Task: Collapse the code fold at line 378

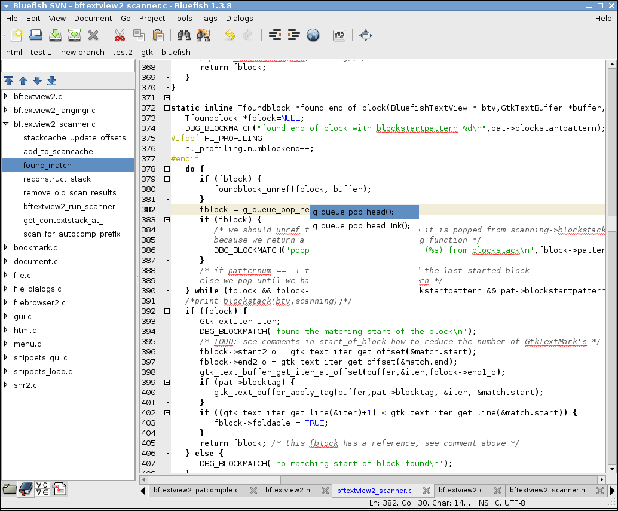Action: [x=167, y=169]
